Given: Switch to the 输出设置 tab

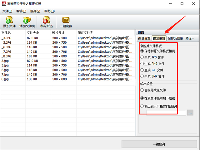Looking at the screenshot, I should [159, 39].
